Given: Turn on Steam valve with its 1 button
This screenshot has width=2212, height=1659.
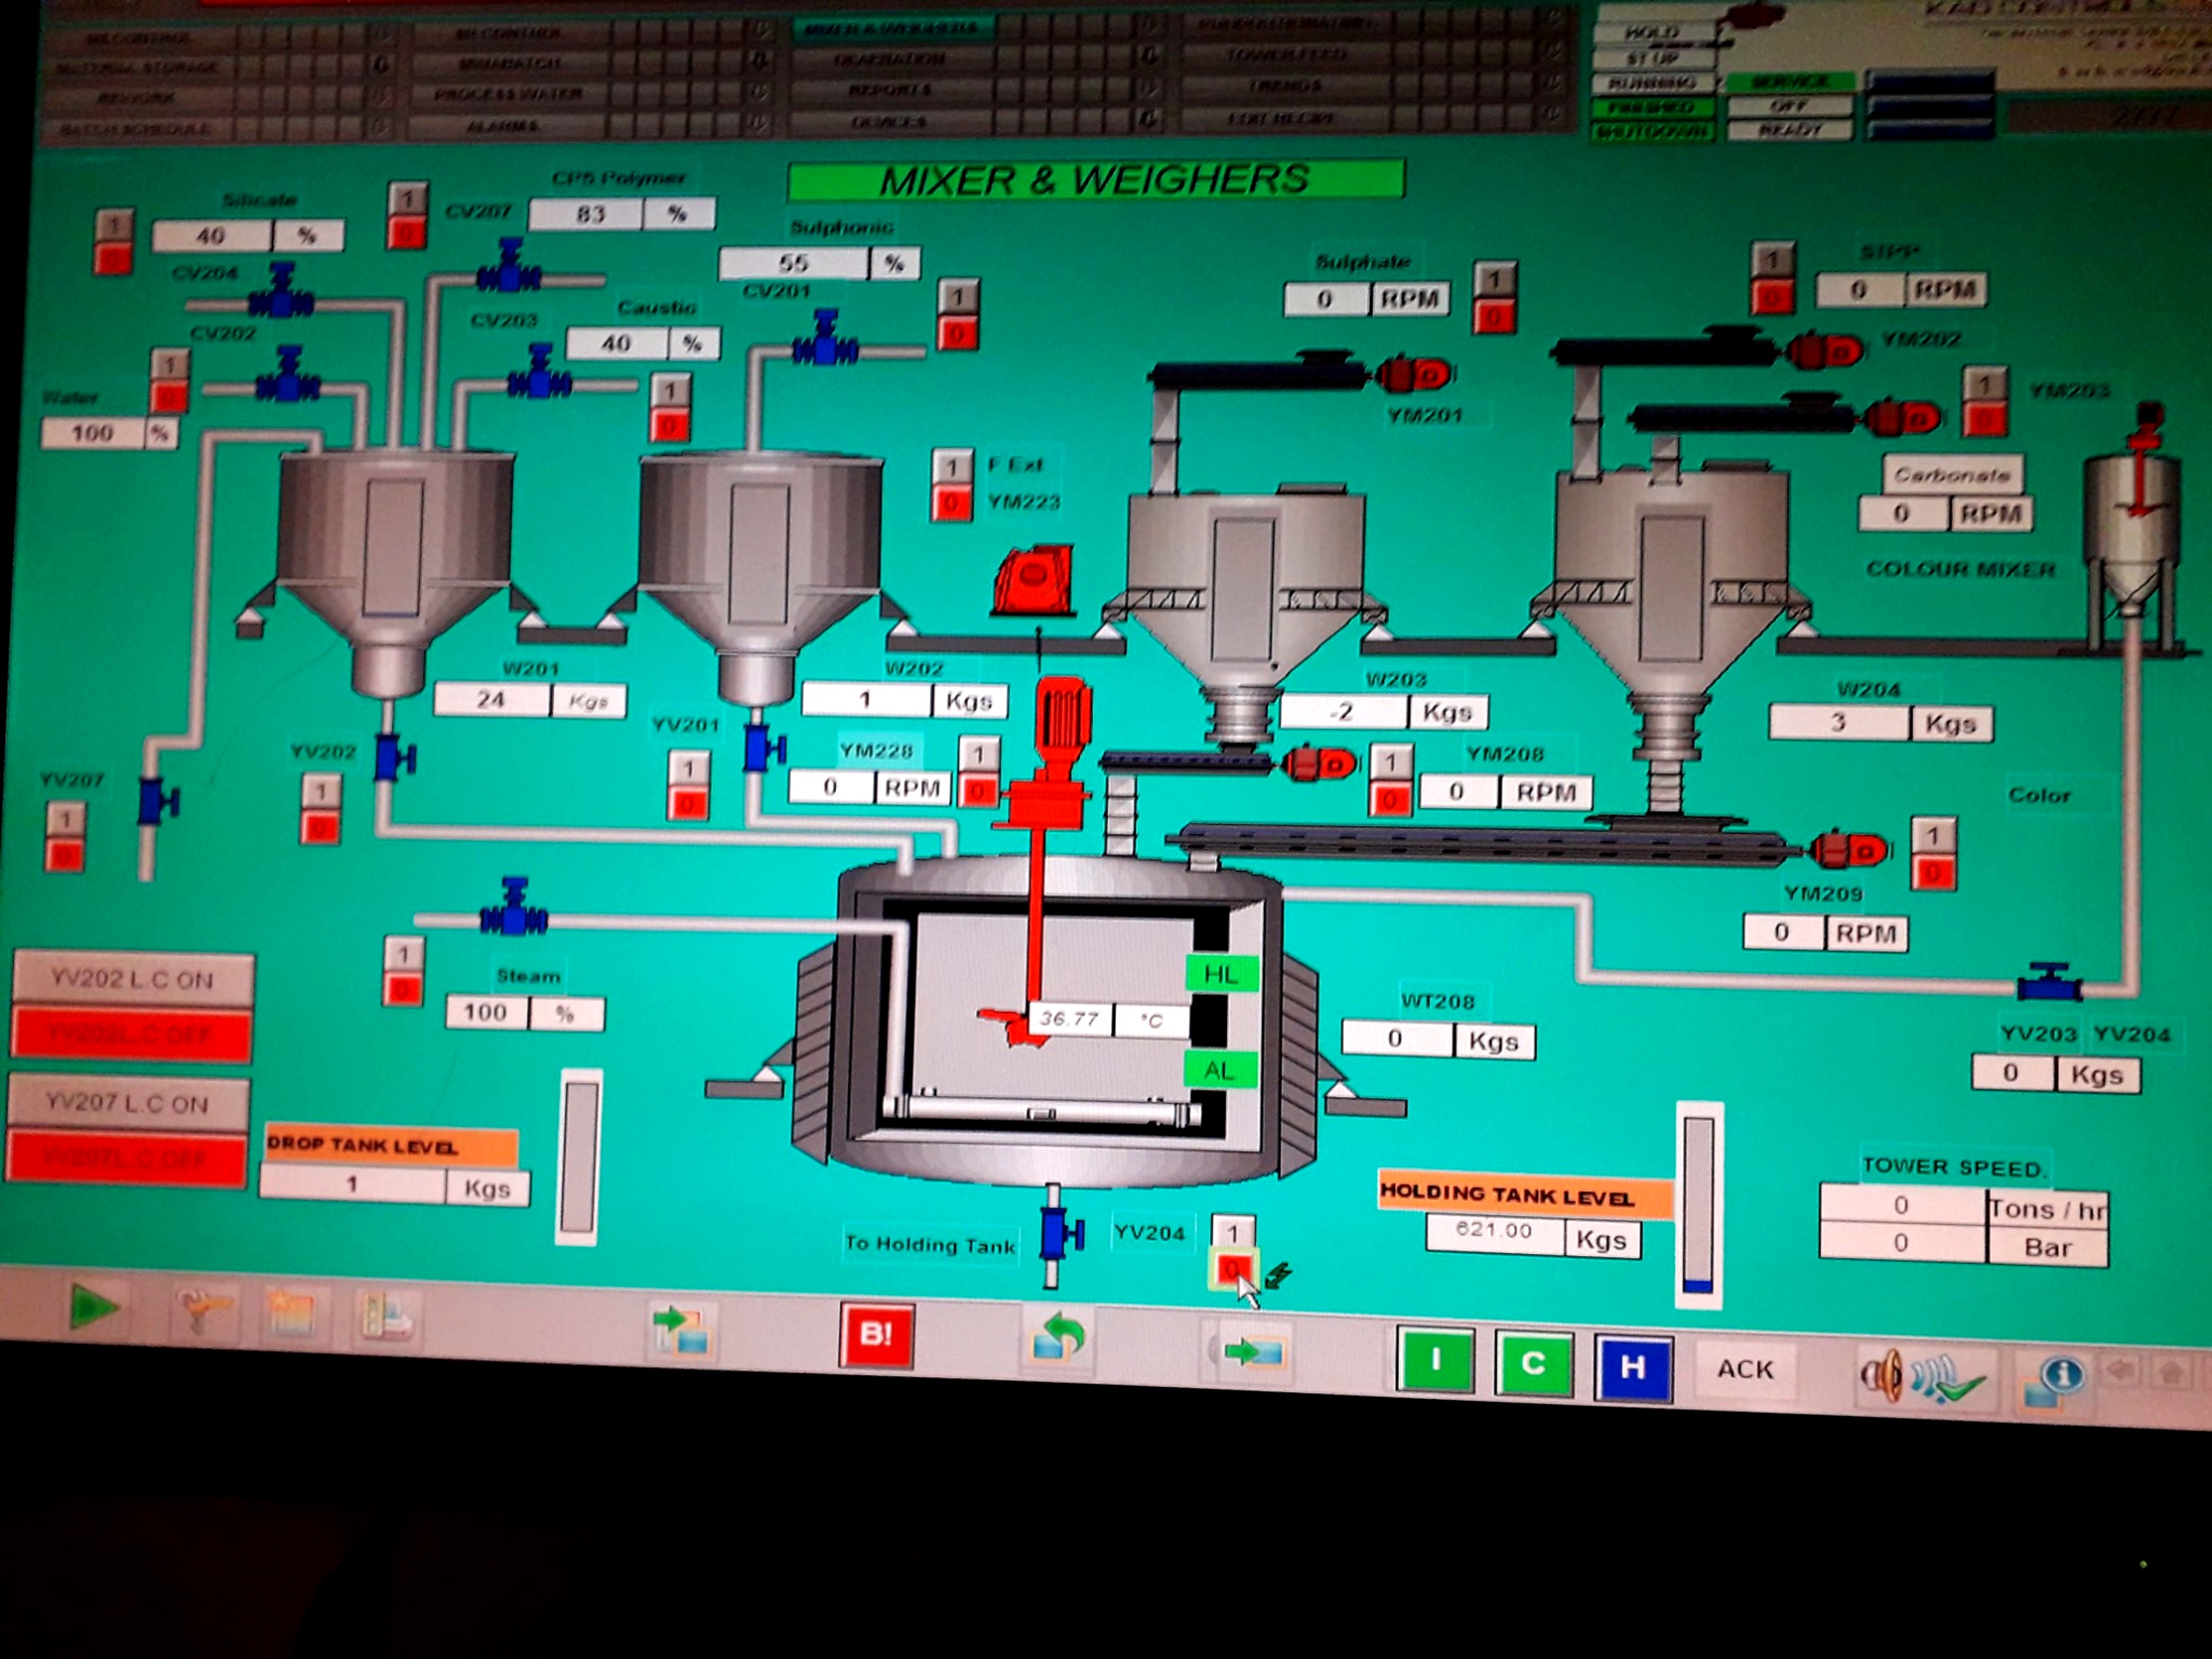Looking at the screenshot, I should [x=403, y=955].
